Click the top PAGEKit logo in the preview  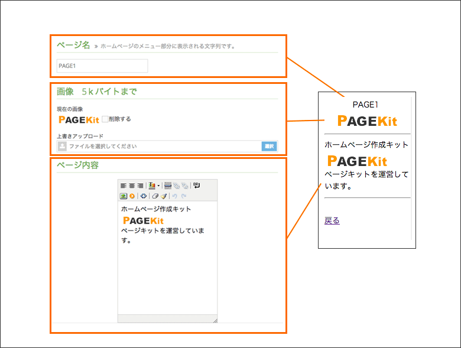(367, 121)
